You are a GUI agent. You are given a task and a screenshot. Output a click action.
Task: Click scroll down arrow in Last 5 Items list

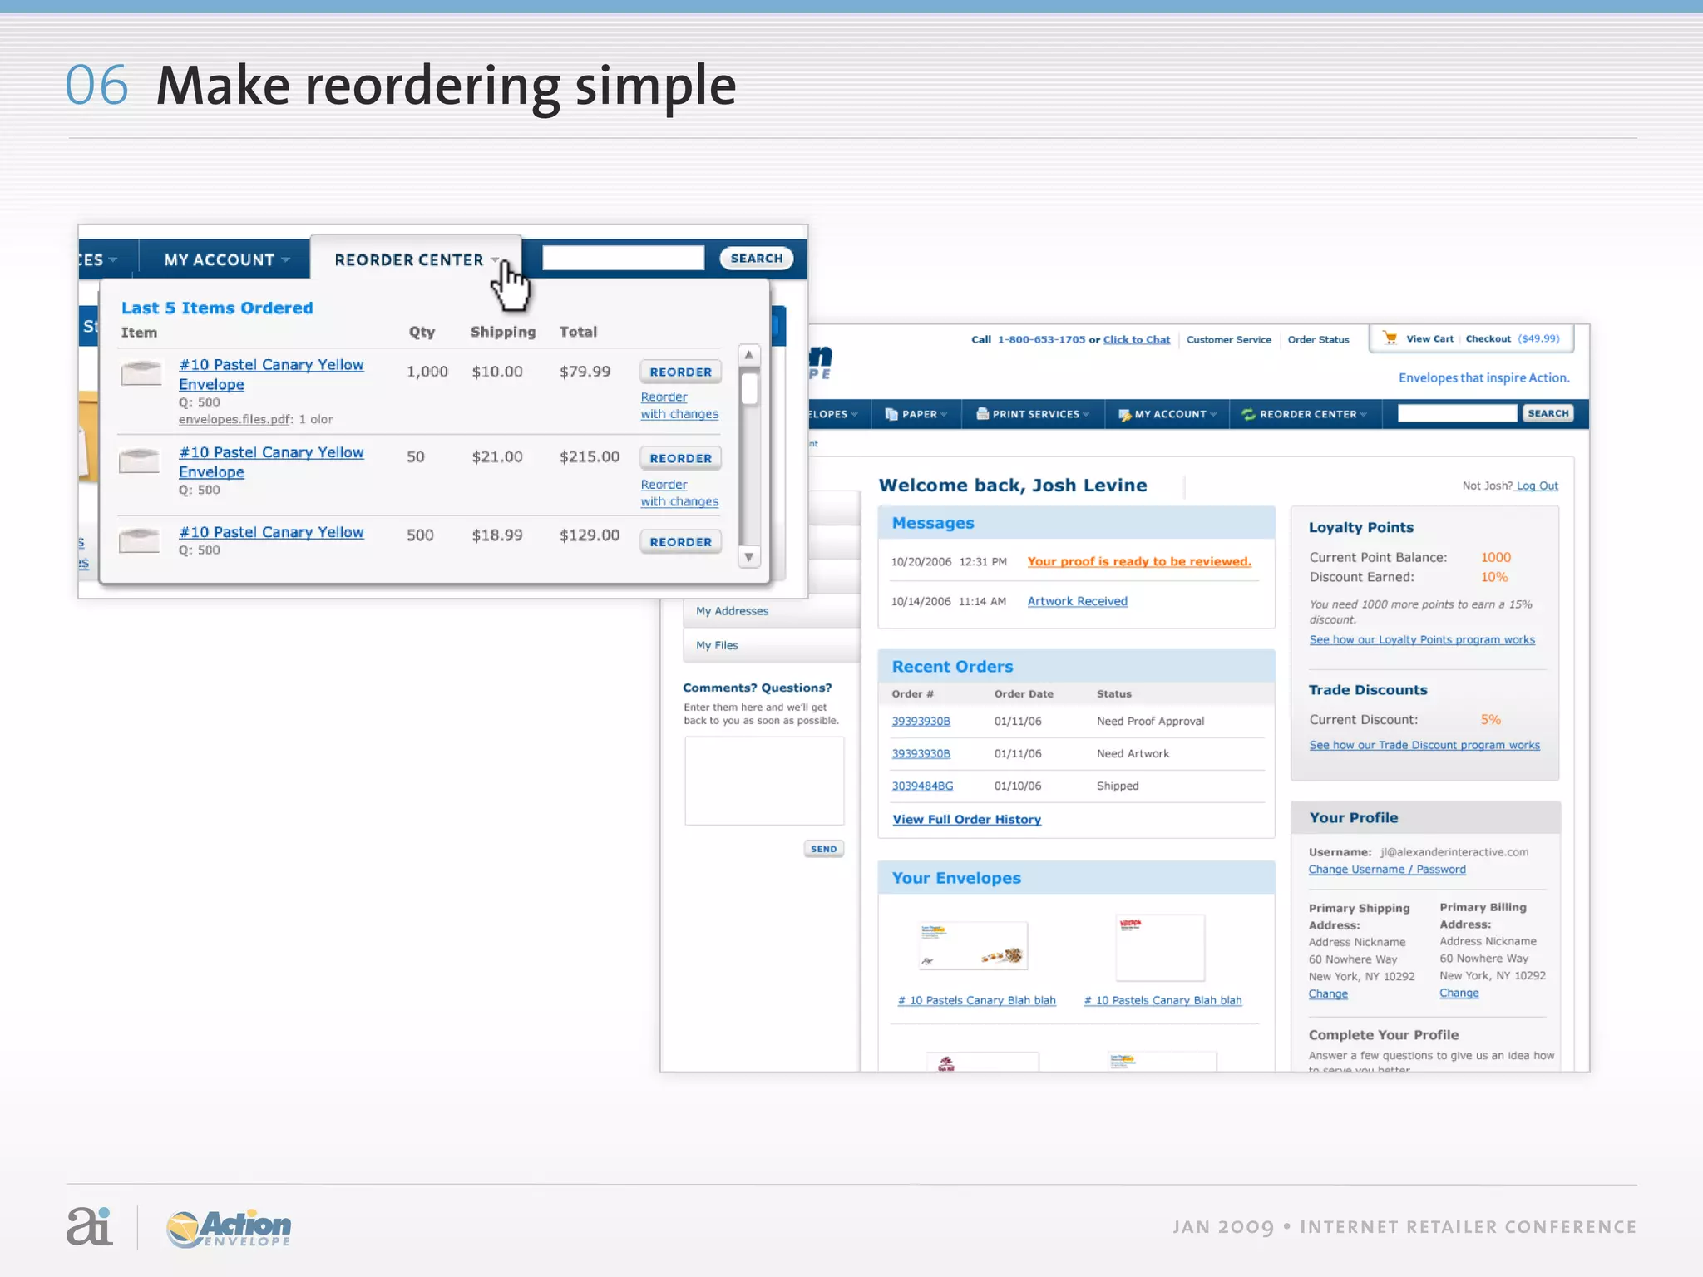pos(749,557)
